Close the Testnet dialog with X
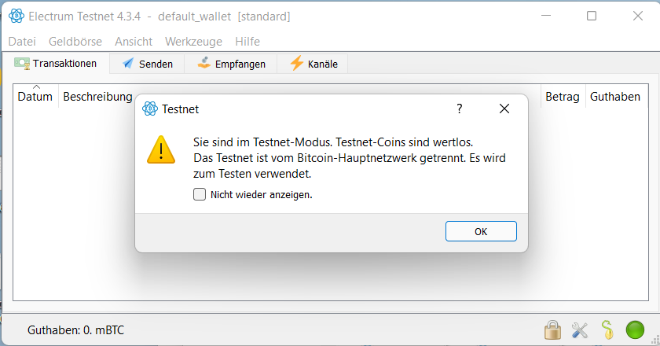The image size is (660, 346). point(504,109)
